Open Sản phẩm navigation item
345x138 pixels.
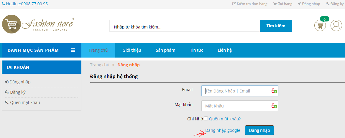click(165, 50)
